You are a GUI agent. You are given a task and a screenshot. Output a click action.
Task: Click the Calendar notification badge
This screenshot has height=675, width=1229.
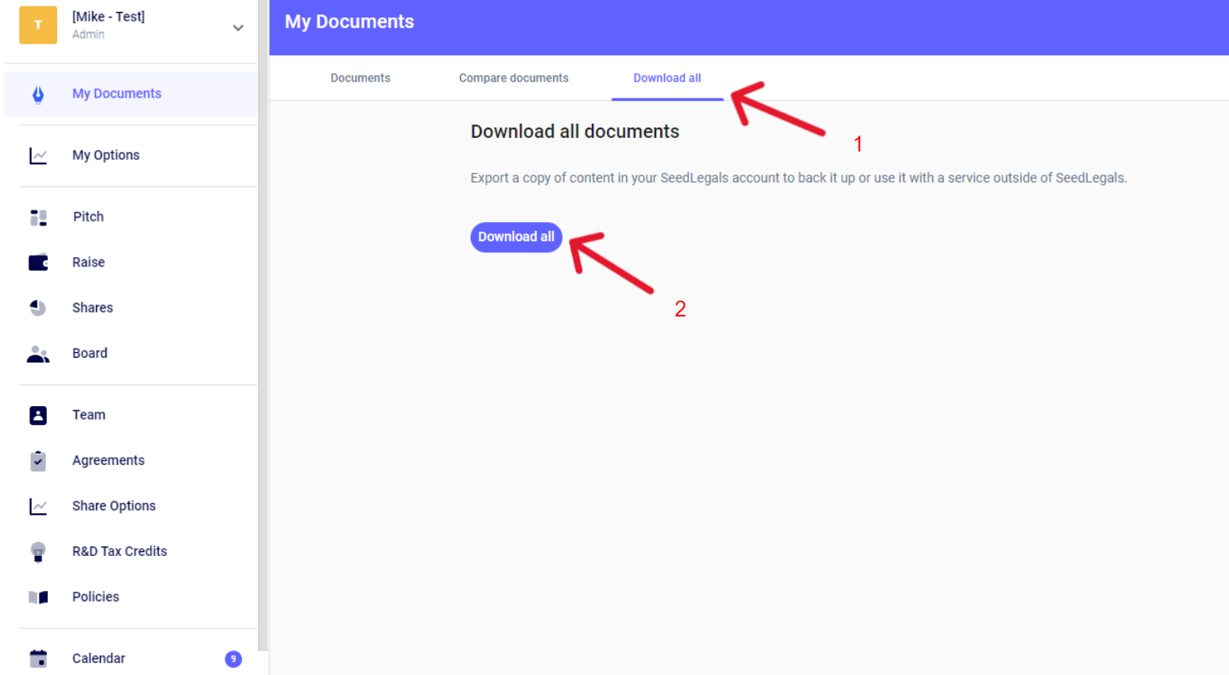tap(233, 658)
